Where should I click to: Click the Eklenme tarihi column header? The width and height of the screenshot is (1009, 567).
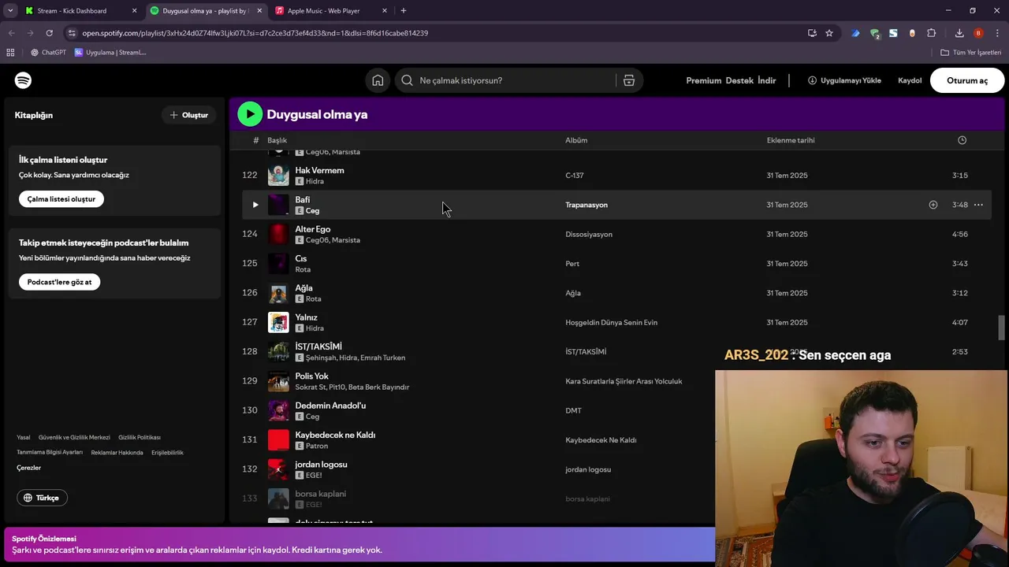(791, 140)
